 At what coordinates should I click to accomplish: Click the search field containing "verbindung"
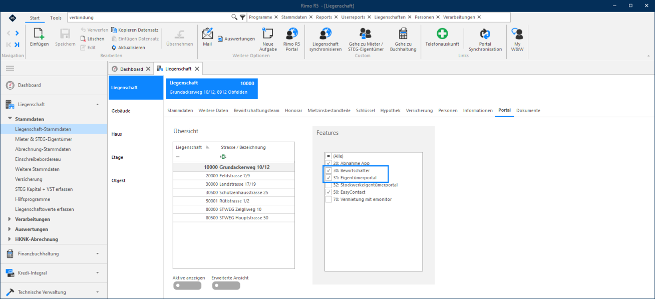[x=149, y=17]
